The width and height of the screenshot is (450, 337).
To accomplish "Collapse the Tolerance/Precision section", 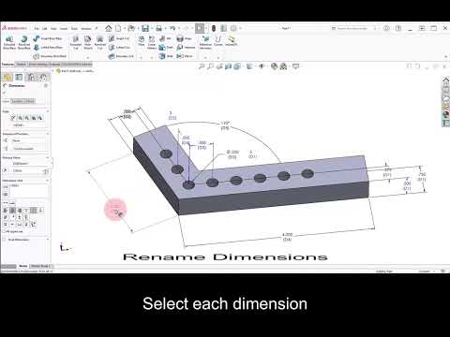I will coord(48,134).
